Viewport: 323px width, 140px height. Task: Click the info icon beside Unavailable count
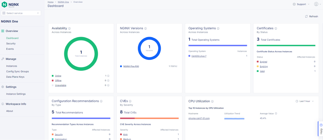[108, 85]
